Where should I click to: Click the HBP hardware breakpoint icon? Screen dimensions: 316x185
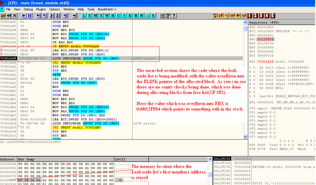pos(232,16)
